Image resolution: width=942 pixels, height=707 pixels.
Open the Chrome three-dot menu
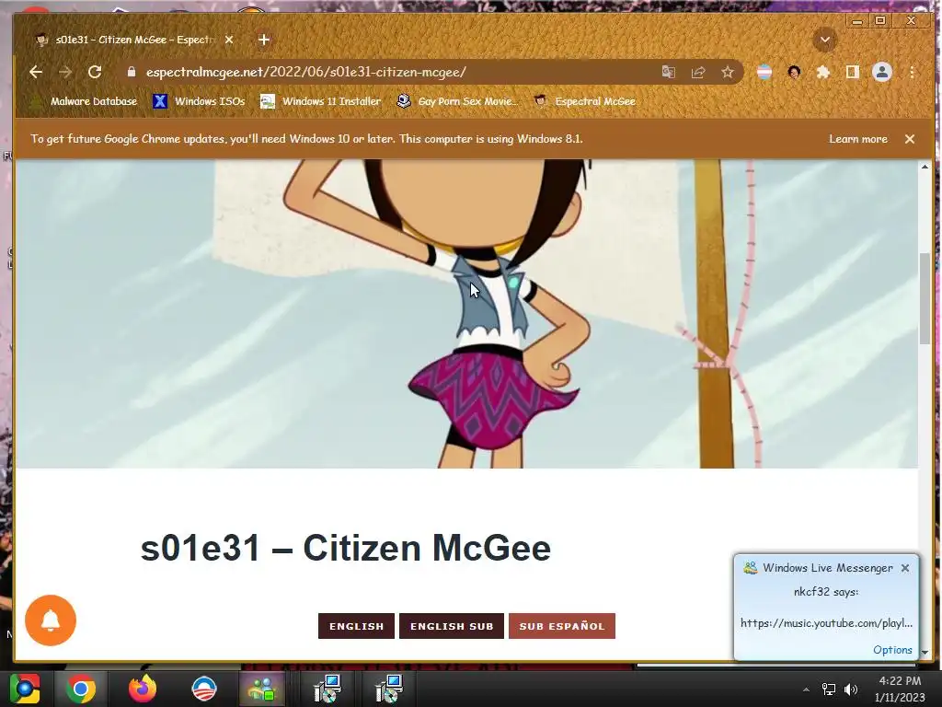click(x=912, y=72)
